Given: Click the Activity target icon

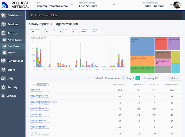Looking at the screenshot, I should (3, 33).
